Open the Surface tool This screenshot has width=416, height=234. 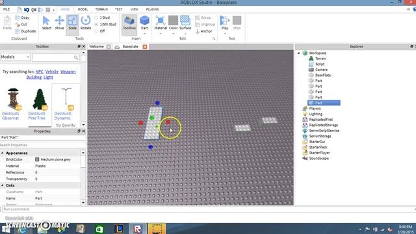coord(185,23)
